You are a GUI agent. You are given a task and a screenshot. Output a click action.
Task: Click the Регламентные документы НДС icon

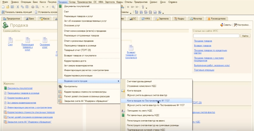pyautogui.click(x=123, y=115)
